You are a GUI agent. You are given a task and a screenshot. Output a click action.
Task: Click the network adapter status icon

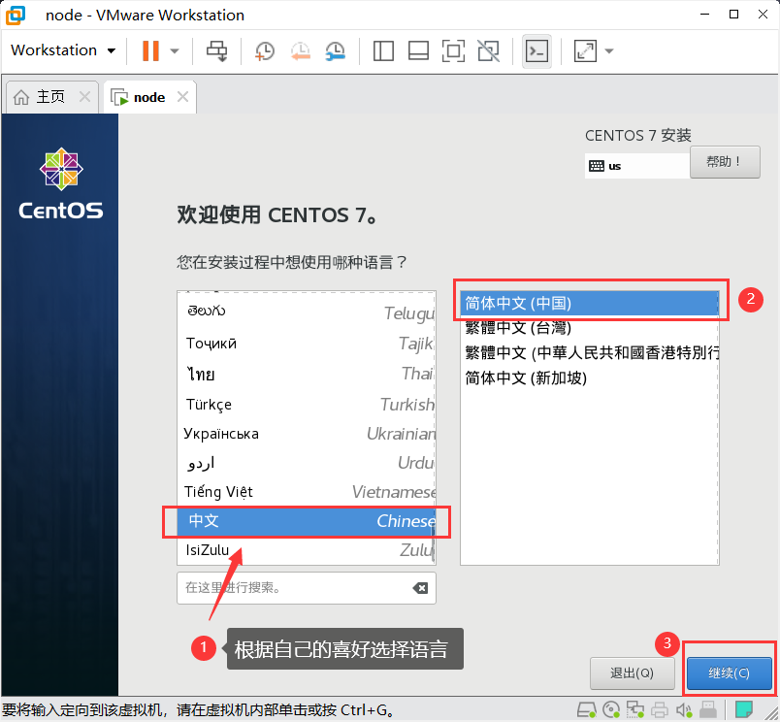634,709
